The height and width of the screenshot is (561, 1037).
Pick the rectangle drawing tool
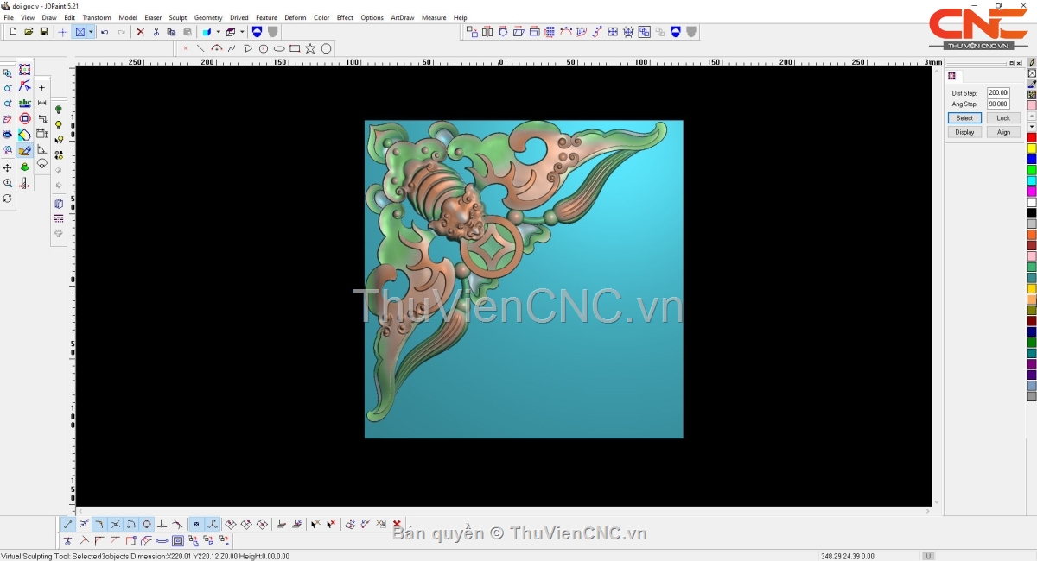point(295,49)
